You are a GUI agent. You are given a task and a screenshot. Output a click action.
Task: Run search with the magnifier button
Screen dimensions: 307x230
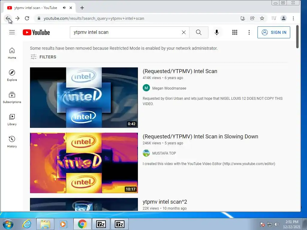pos(199,32)
